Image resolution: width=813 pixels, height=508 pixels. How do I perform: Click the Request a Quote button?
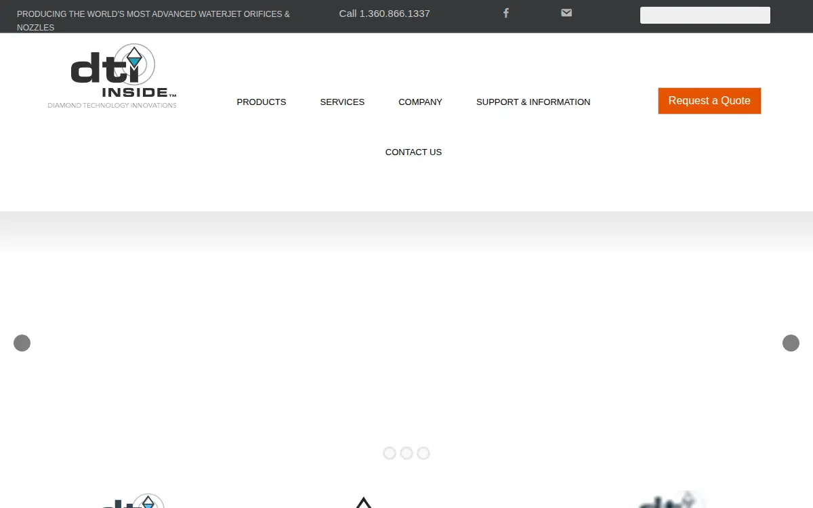709,101
